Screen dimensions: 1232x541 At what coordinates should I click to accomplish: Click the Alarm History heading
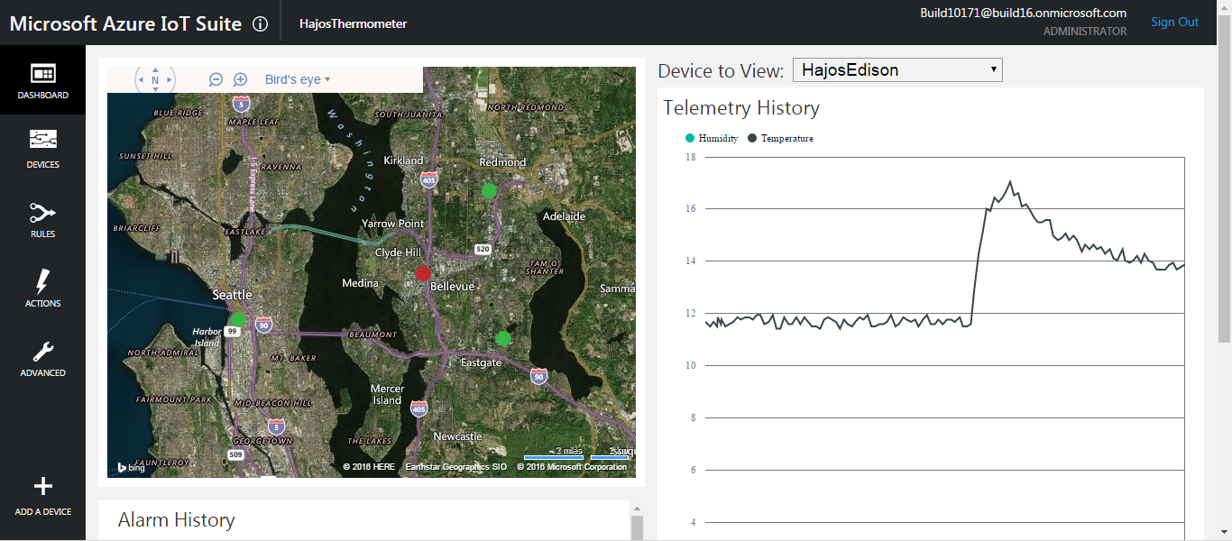[x=177, y=520]
